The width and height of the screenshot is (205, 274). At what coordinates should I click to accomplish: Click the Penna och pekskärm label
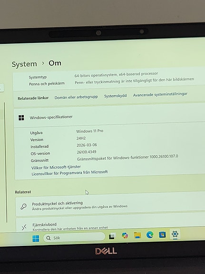47,84
